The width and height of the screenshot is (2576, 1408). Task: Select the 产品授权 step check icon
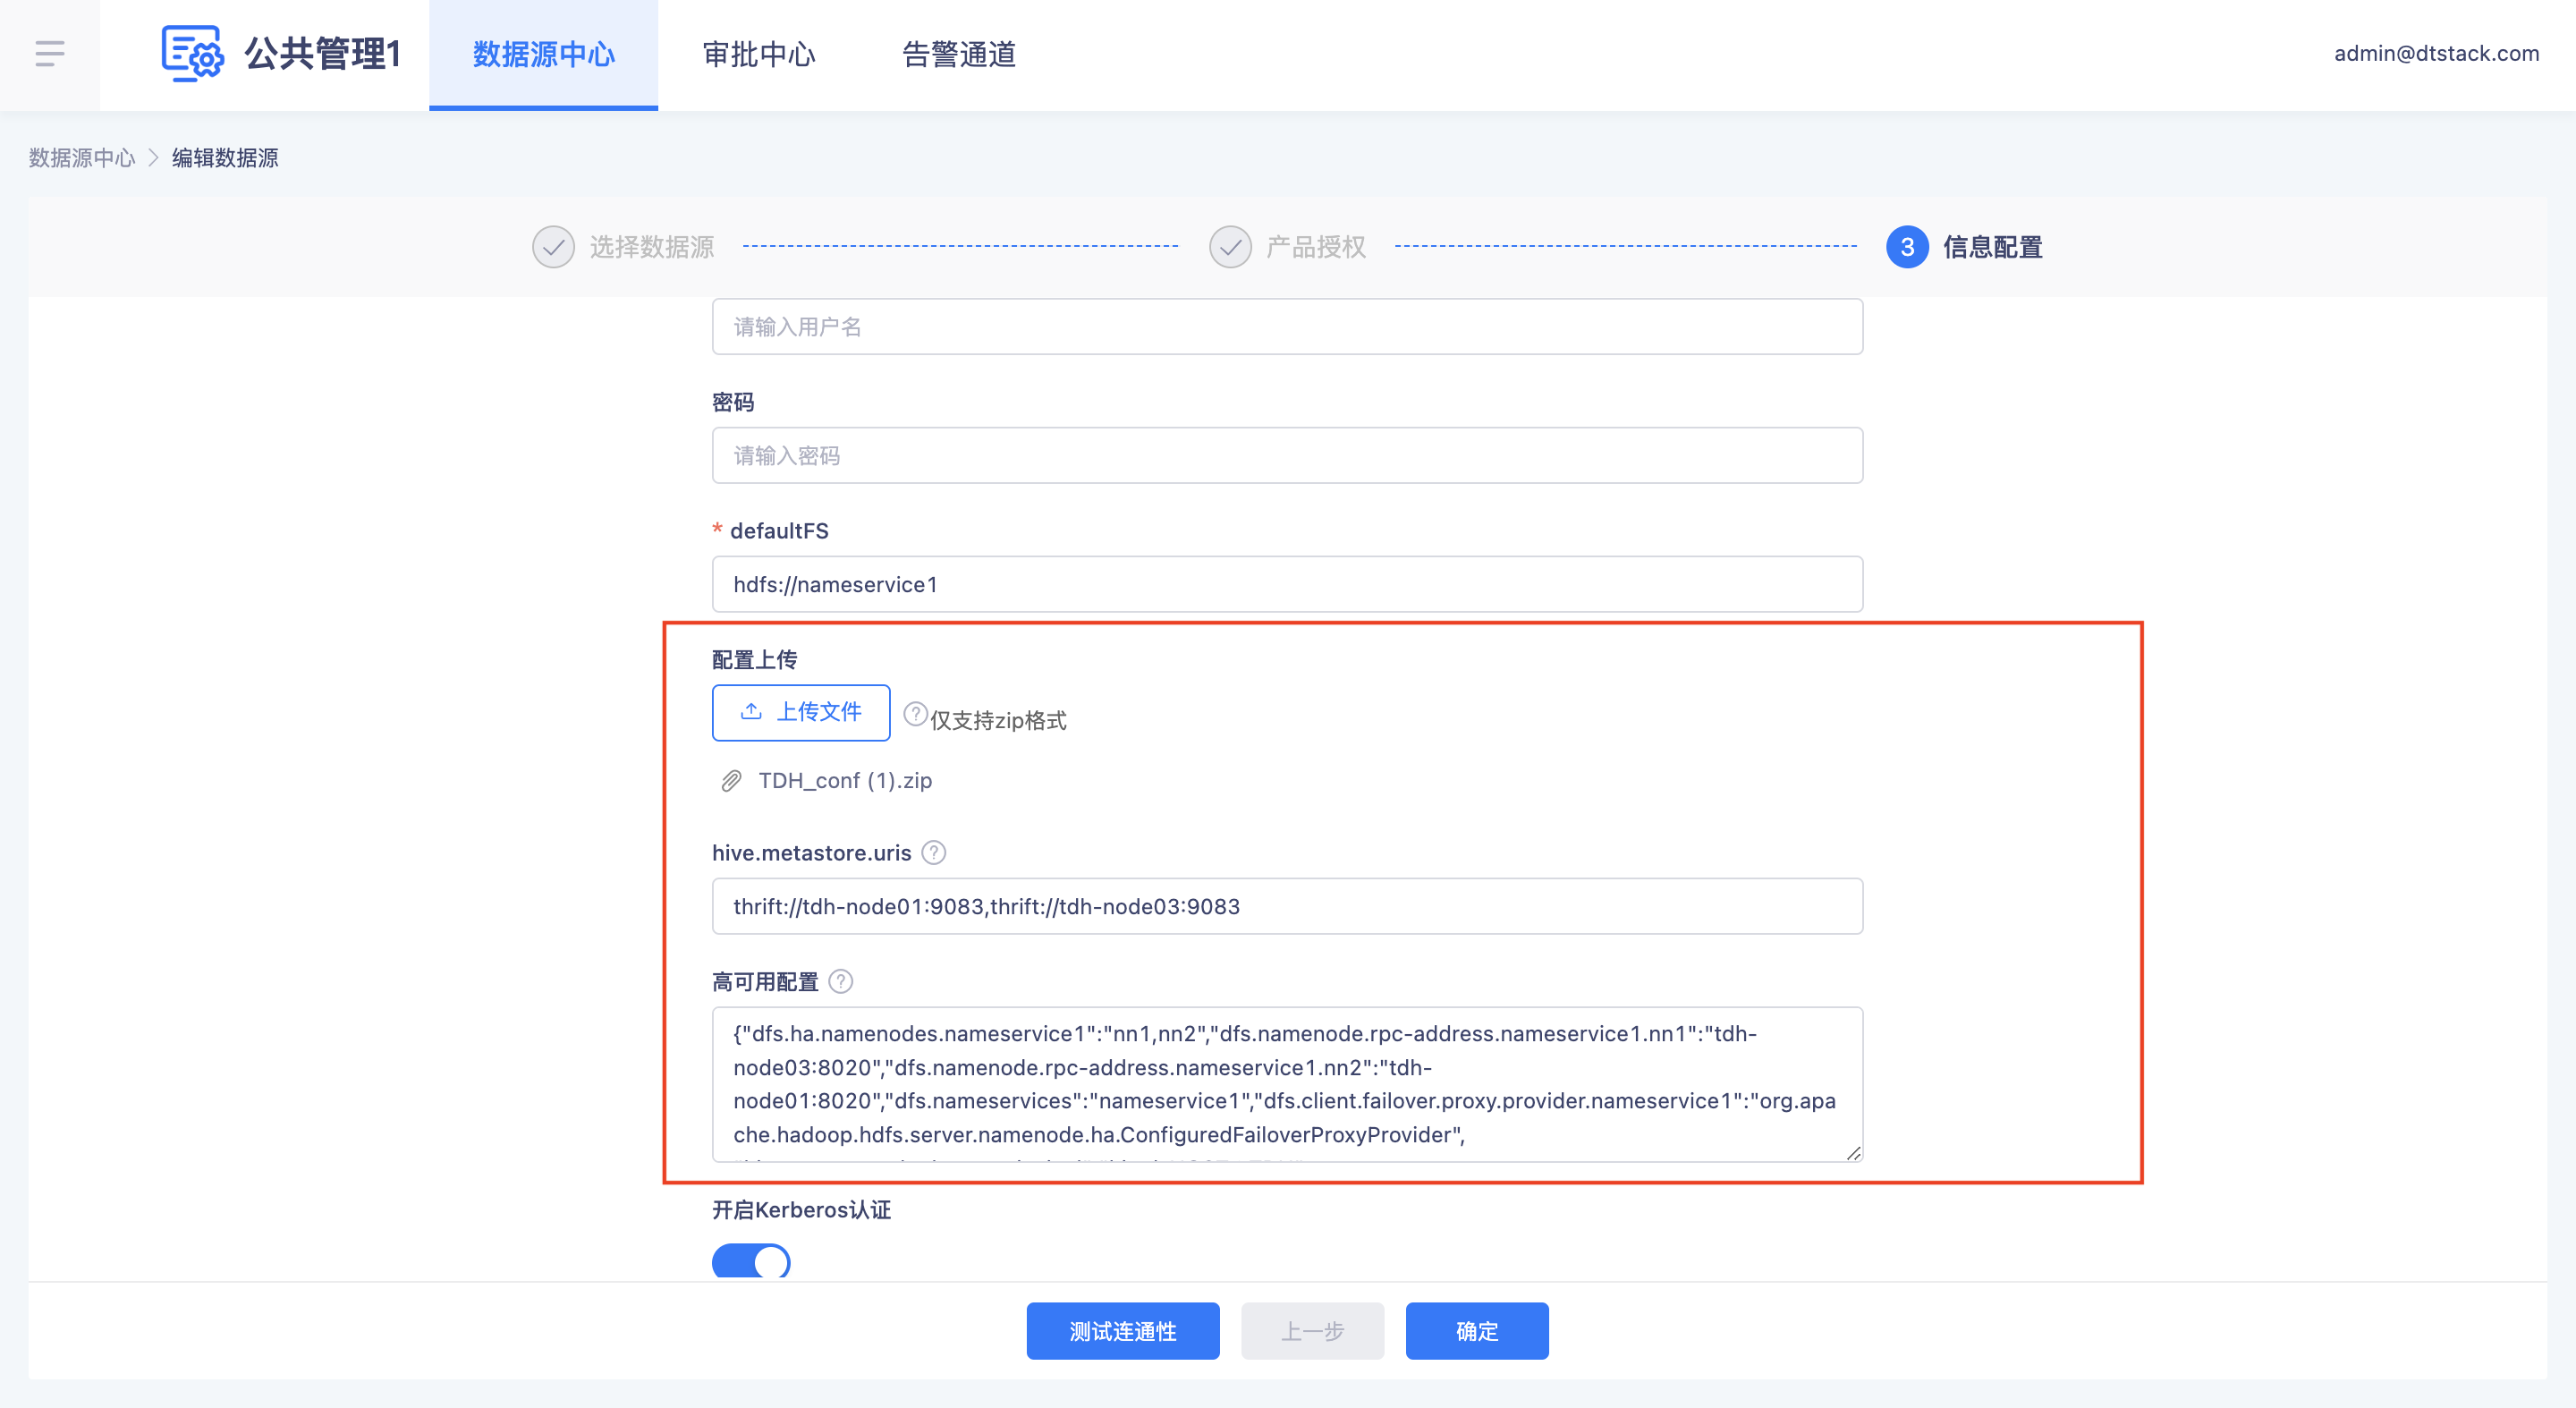(x=1230, y=247)
